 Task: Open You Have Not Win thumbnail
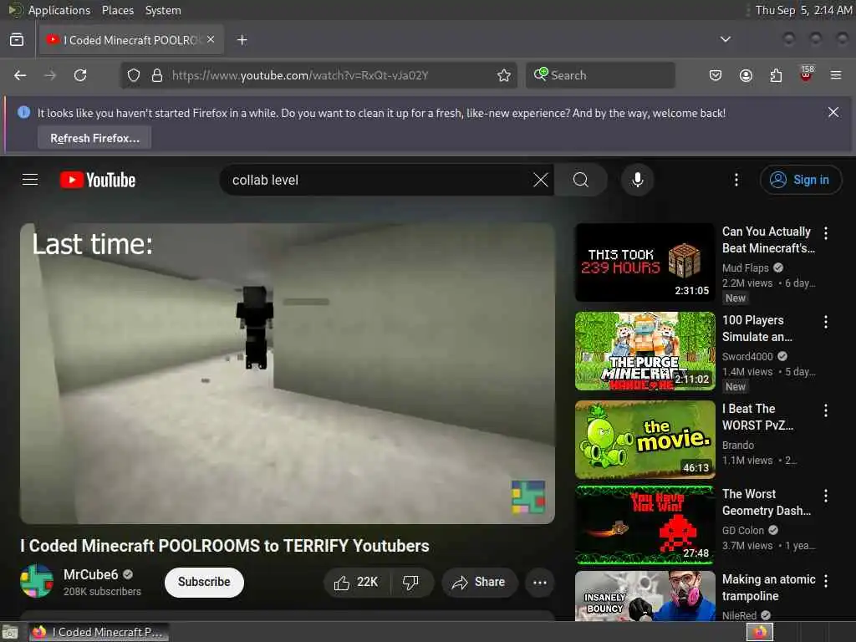pyautogui.click(x=645, y=525)
